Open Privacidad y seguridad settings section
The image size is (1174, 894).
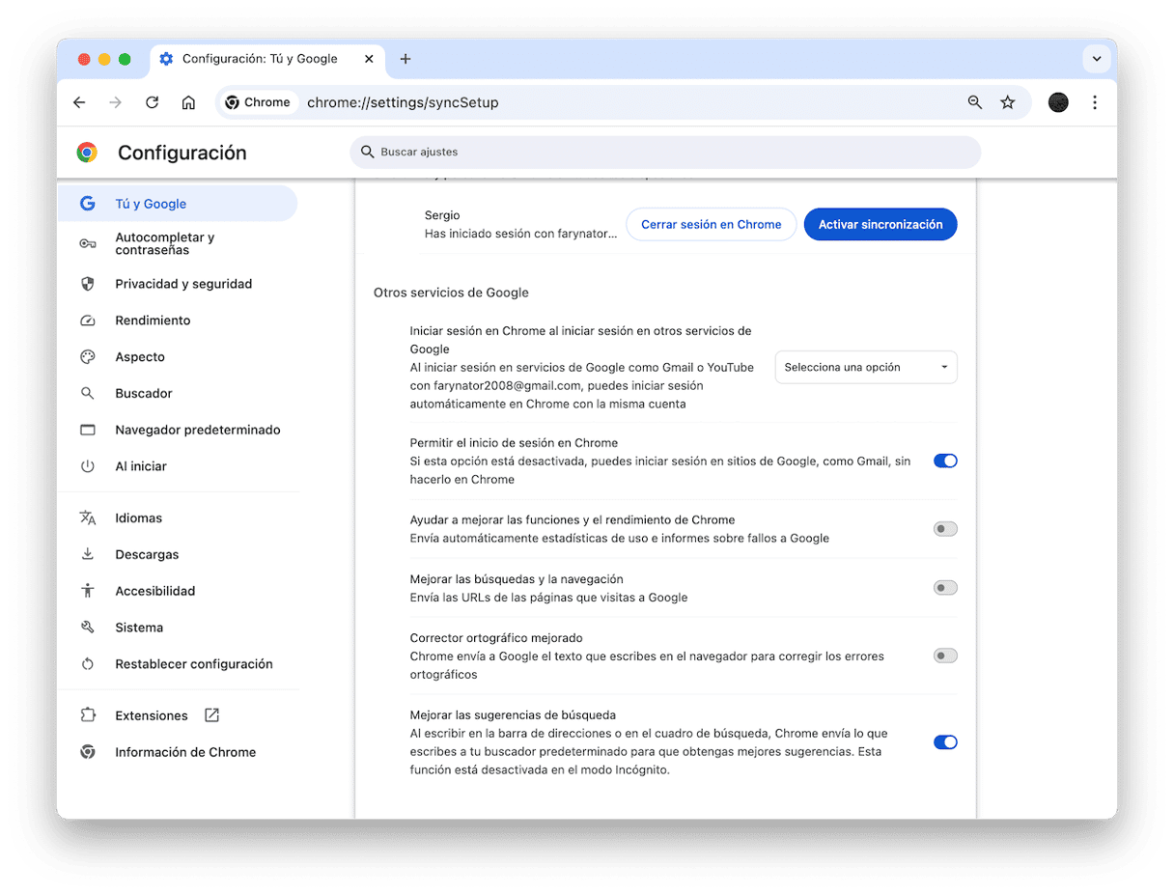coord(183,284)
